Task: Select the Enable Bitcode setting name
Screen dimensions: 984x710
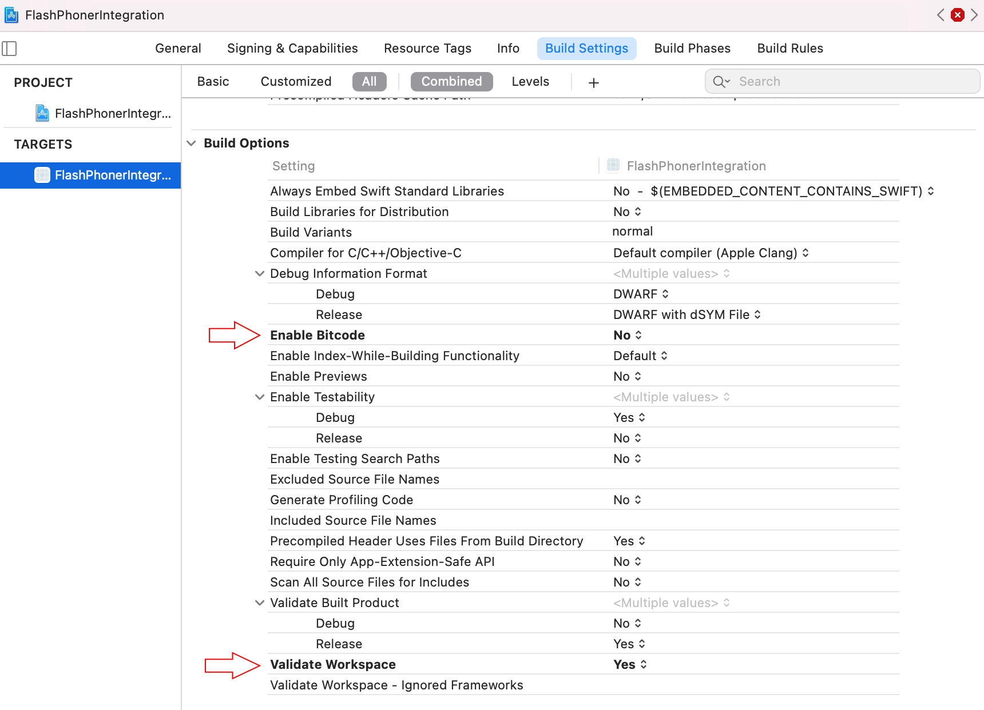Action: tap(318, 336)
